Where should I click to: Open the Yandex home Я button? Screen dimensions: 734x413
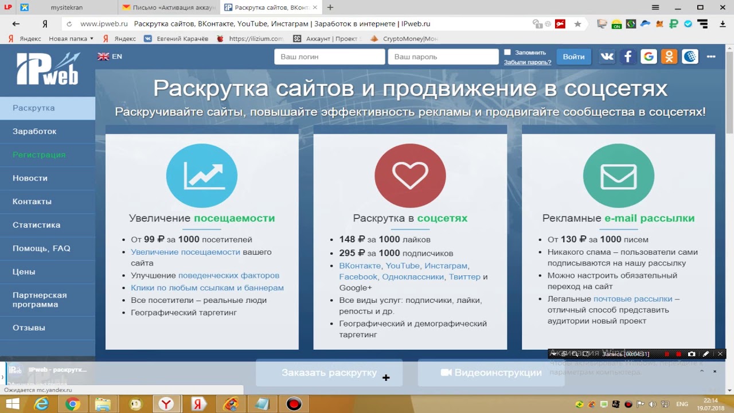tap(45, 24)
